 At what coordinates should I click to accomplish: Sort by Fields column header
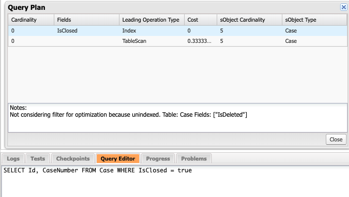click(86, 20)
